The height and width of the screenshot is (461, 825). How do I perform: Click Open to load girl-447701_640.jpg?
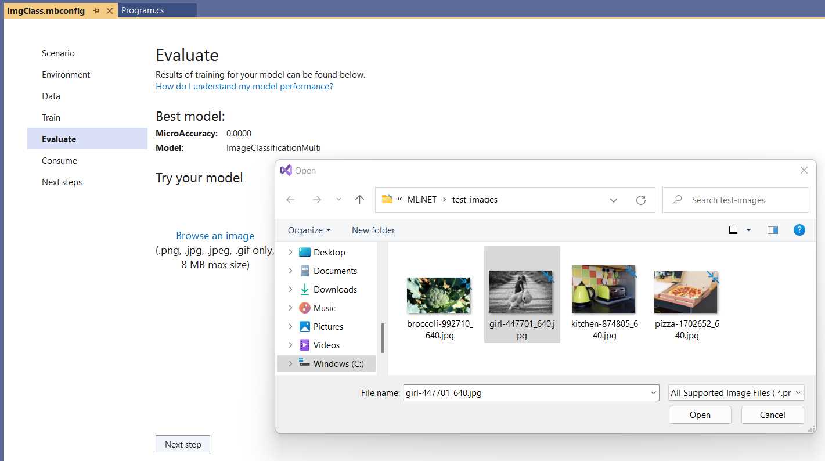click(700, 415)
